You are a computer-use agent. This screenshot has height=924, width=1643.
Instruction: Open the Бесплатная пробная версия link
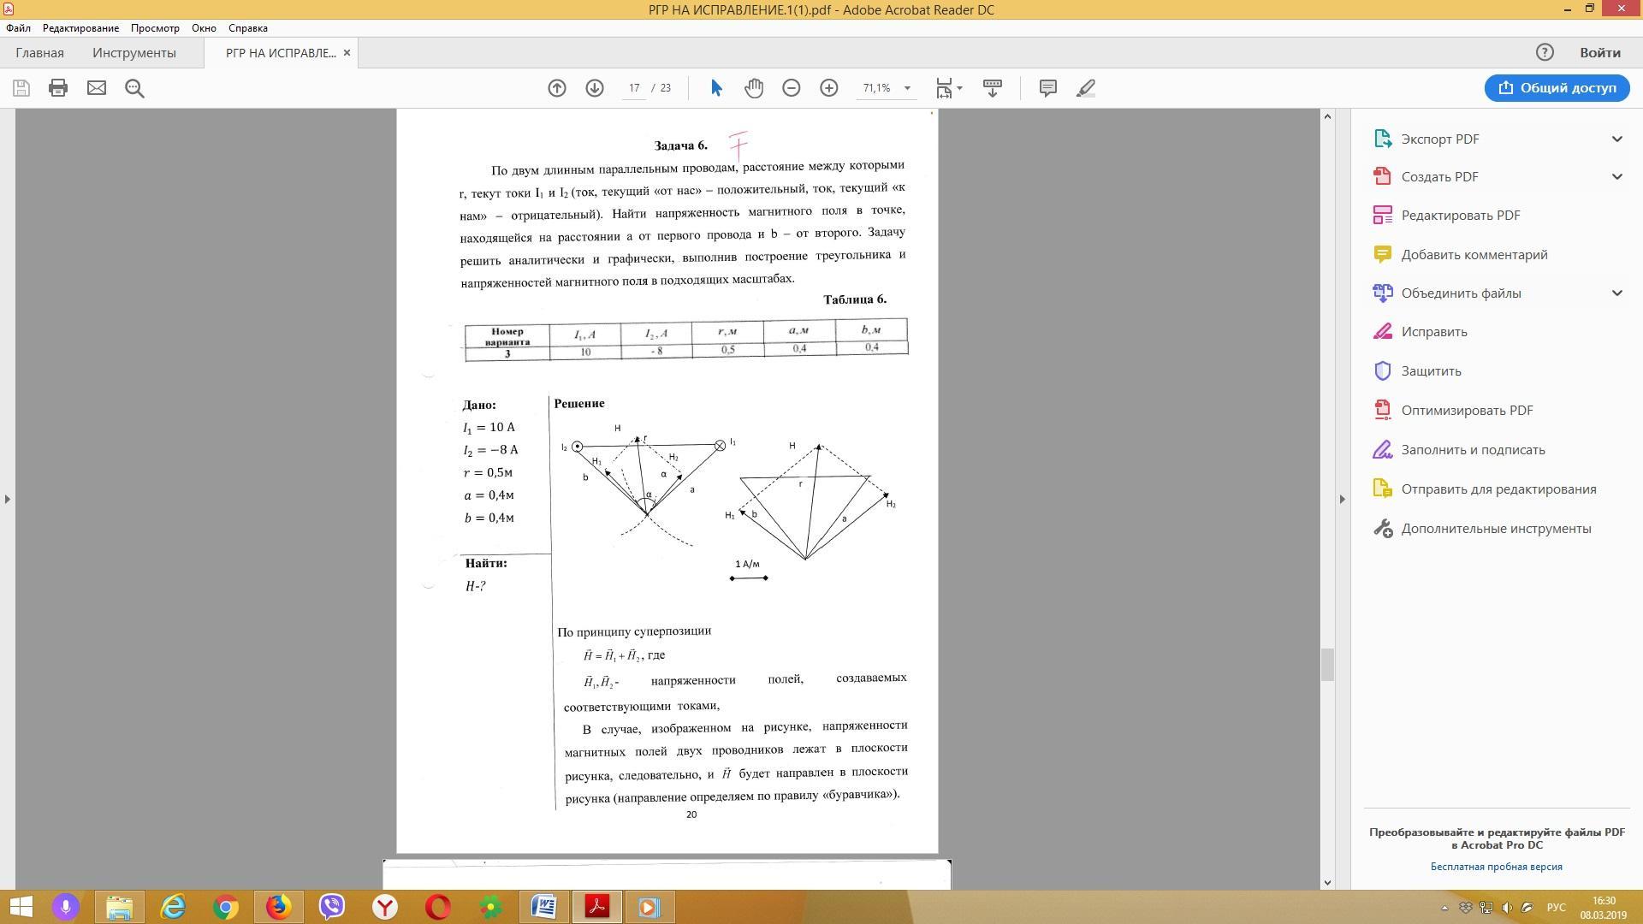point(1496,867)
